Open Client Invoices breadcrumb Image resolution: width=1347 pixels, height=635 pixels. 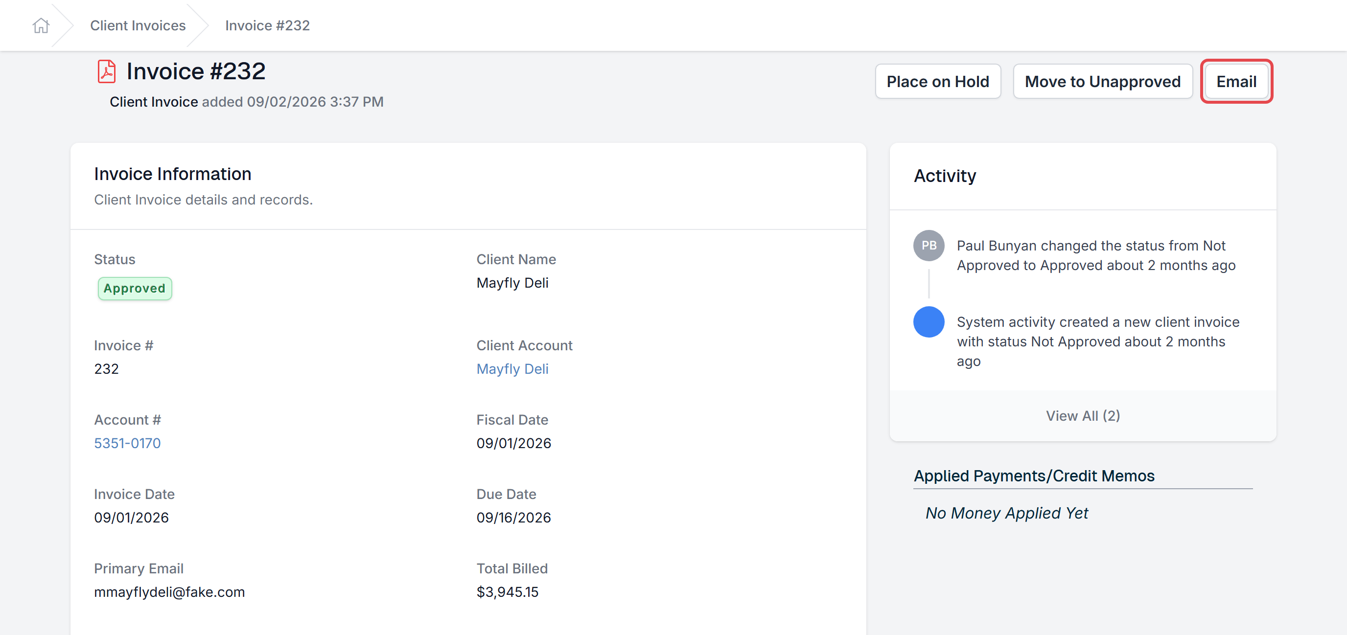click(138, 25)
